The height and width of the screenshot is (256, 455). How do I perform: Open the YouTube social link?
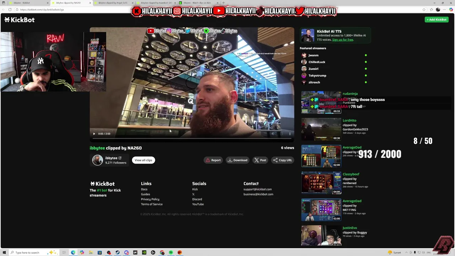point(198,204)
